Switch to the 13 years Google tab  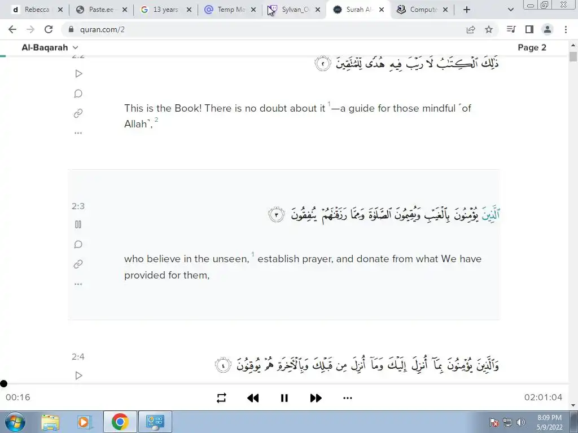click(165, 10)
